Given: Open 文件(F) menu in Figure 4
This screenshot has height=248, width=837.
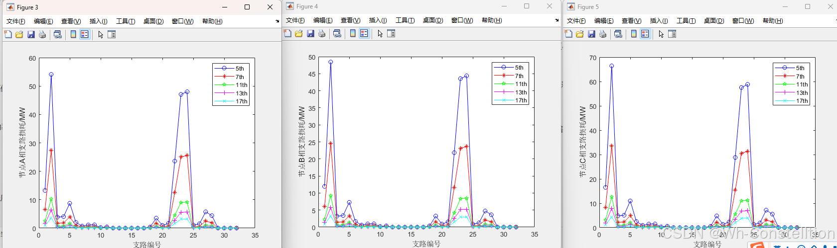Looking at the screenshot, I should [295, 20].
